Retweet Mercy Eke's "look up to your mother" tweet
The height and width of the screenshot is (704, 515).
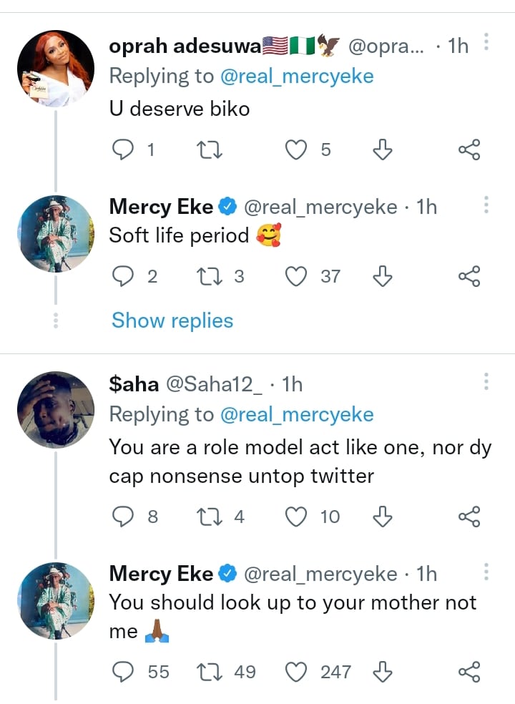[x=210, y=672]
